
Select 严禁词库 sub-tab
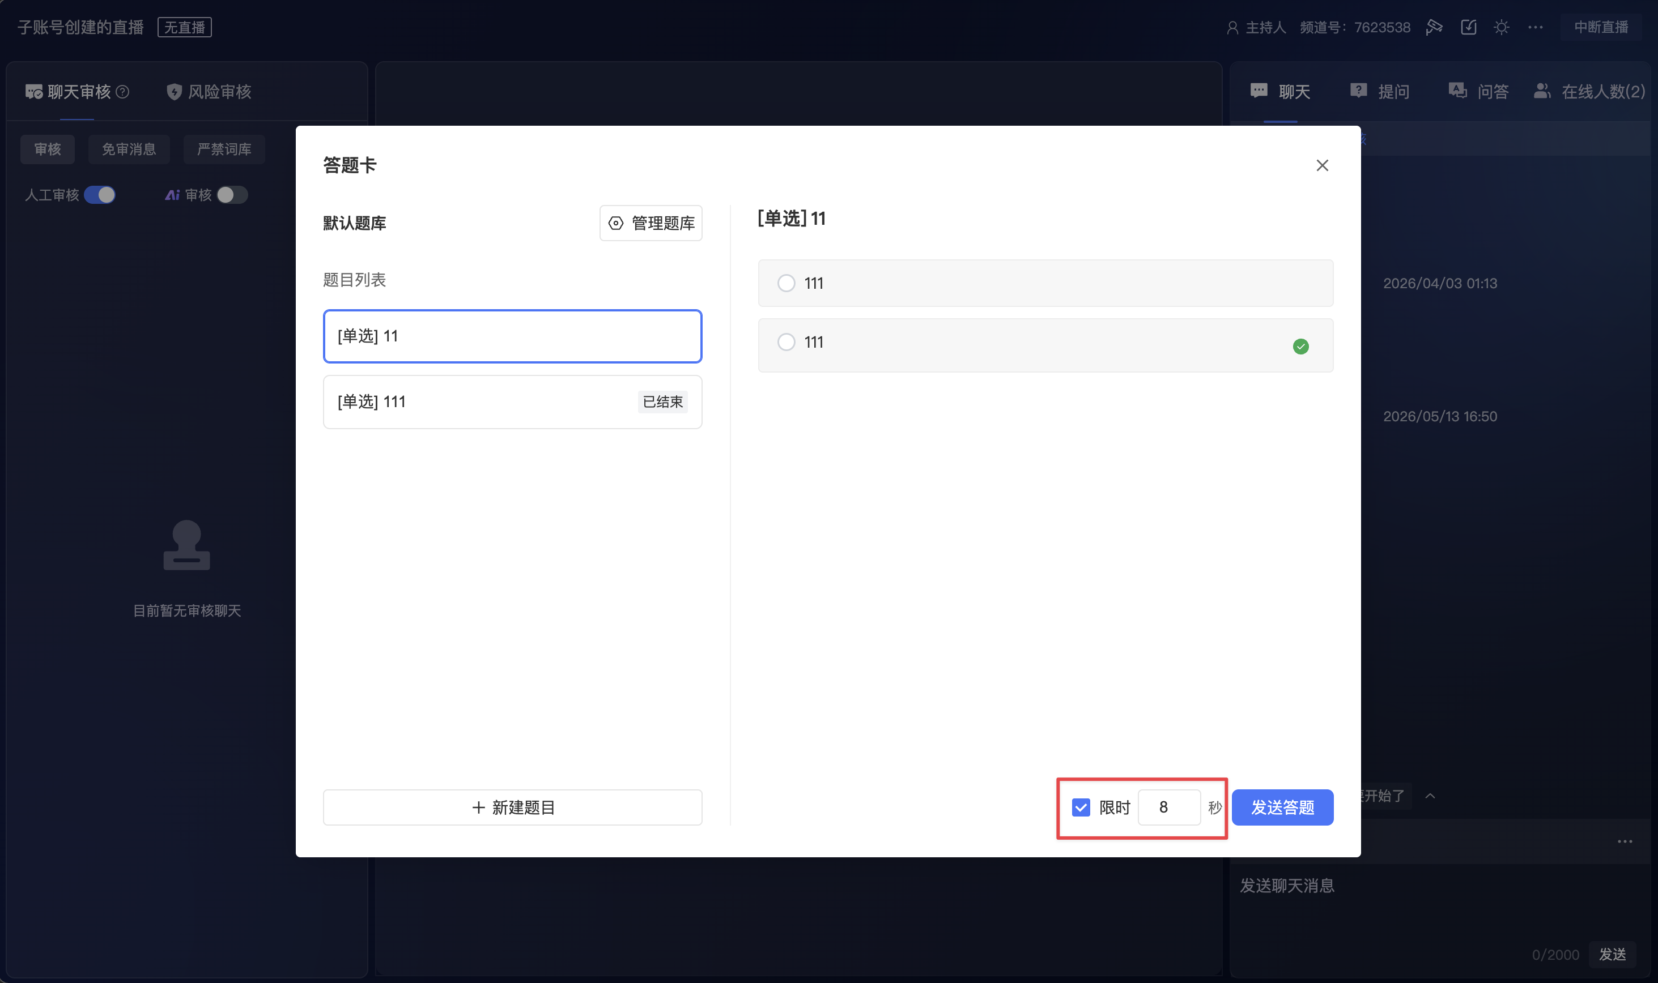[224, 149]
